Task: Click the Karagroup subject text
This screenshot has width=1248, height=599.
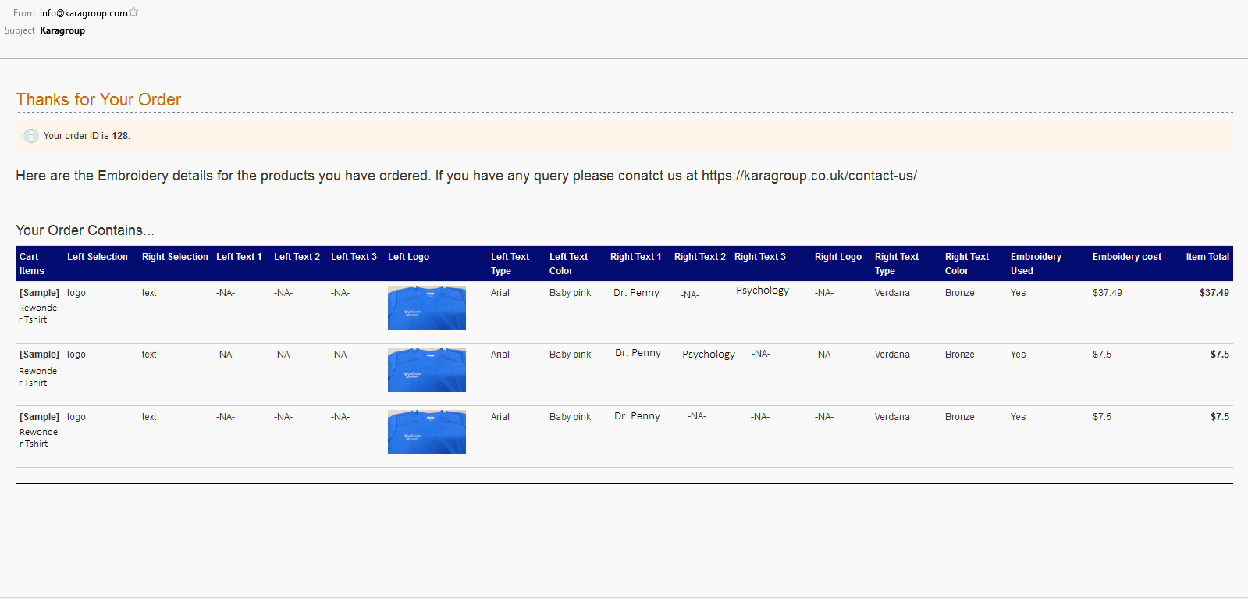Action: [x=62, y=30]
